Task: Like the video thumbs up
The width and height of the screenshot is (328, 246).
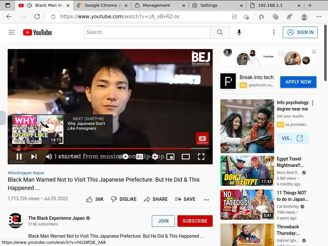Action: coord(95,199)
